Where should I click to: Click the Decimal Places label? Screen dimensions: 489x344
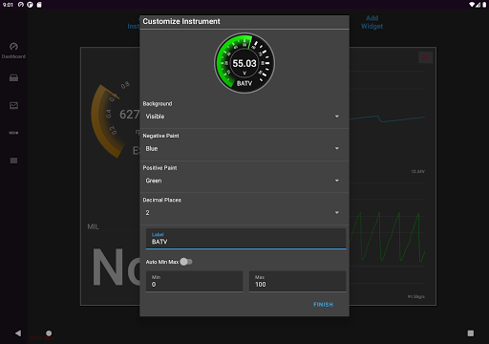click(162, 200)
